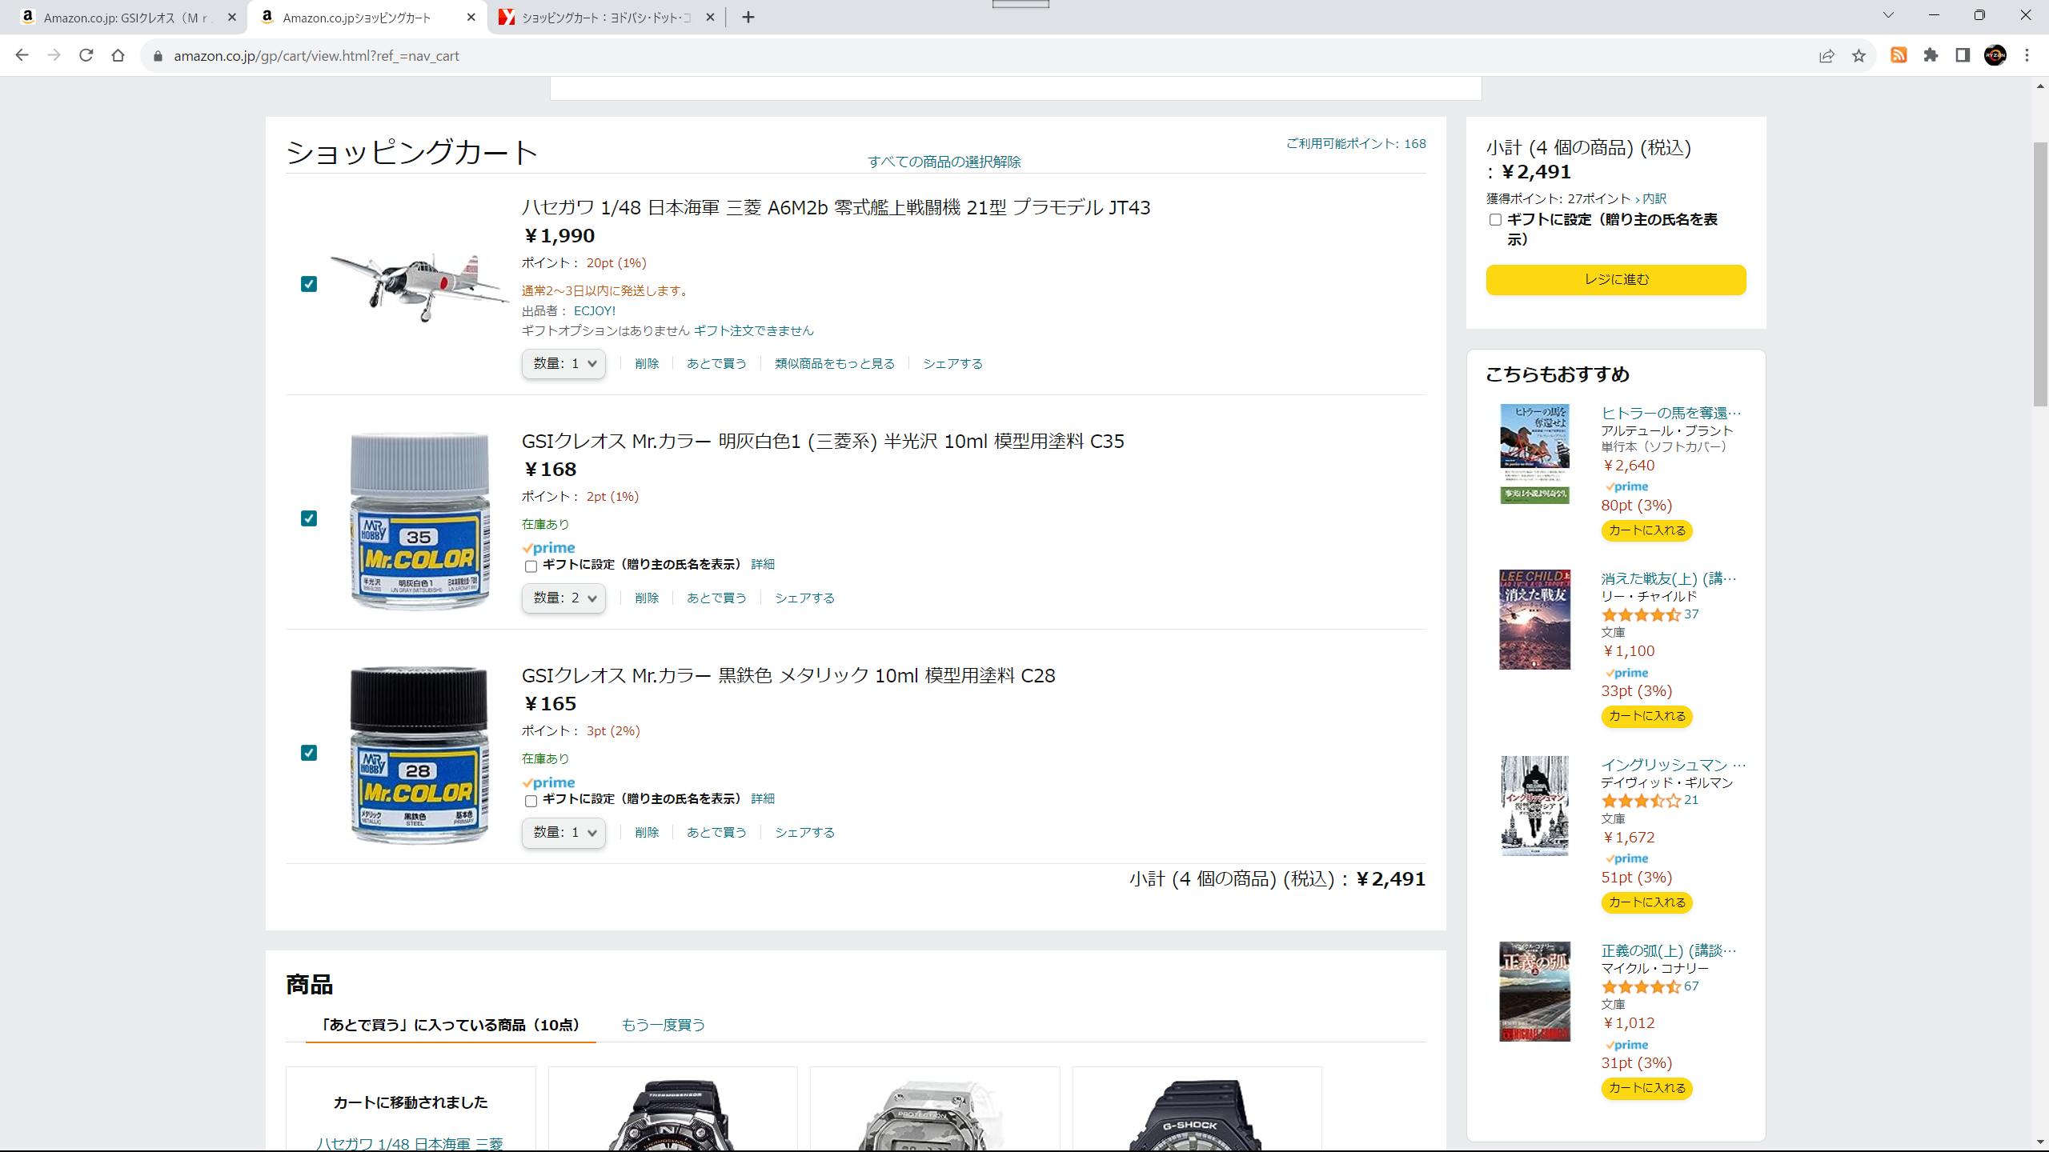This screenshot has width=2049, height=1152.
Task: Enable gift option for Mr.カラー C35
Action: click(531, 566)
